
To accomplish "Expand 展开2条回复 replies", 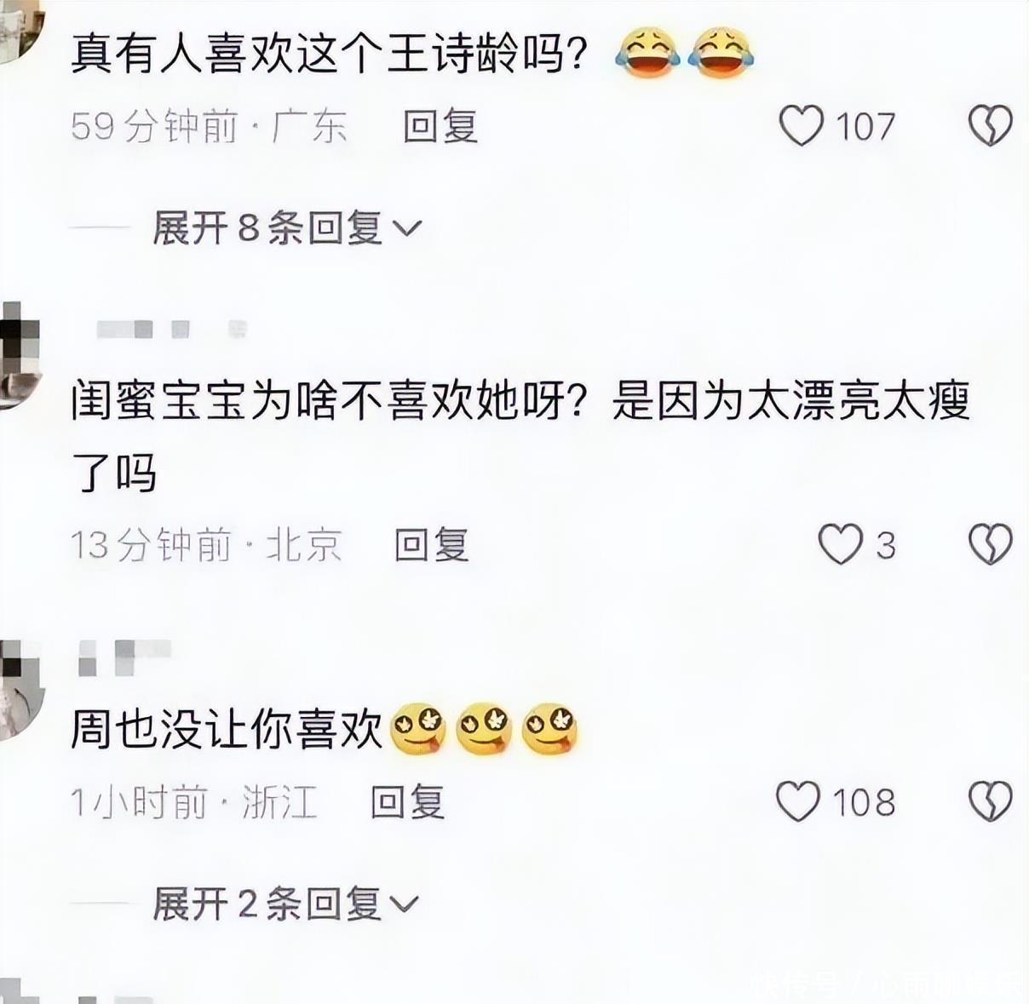I will 285,904.
